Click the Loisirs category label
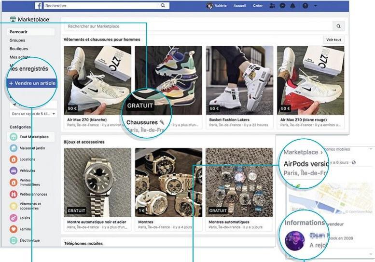 (x=25, y=218)
